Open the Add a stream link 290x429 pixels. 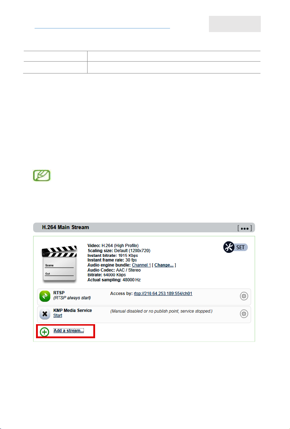pos(69,331)
